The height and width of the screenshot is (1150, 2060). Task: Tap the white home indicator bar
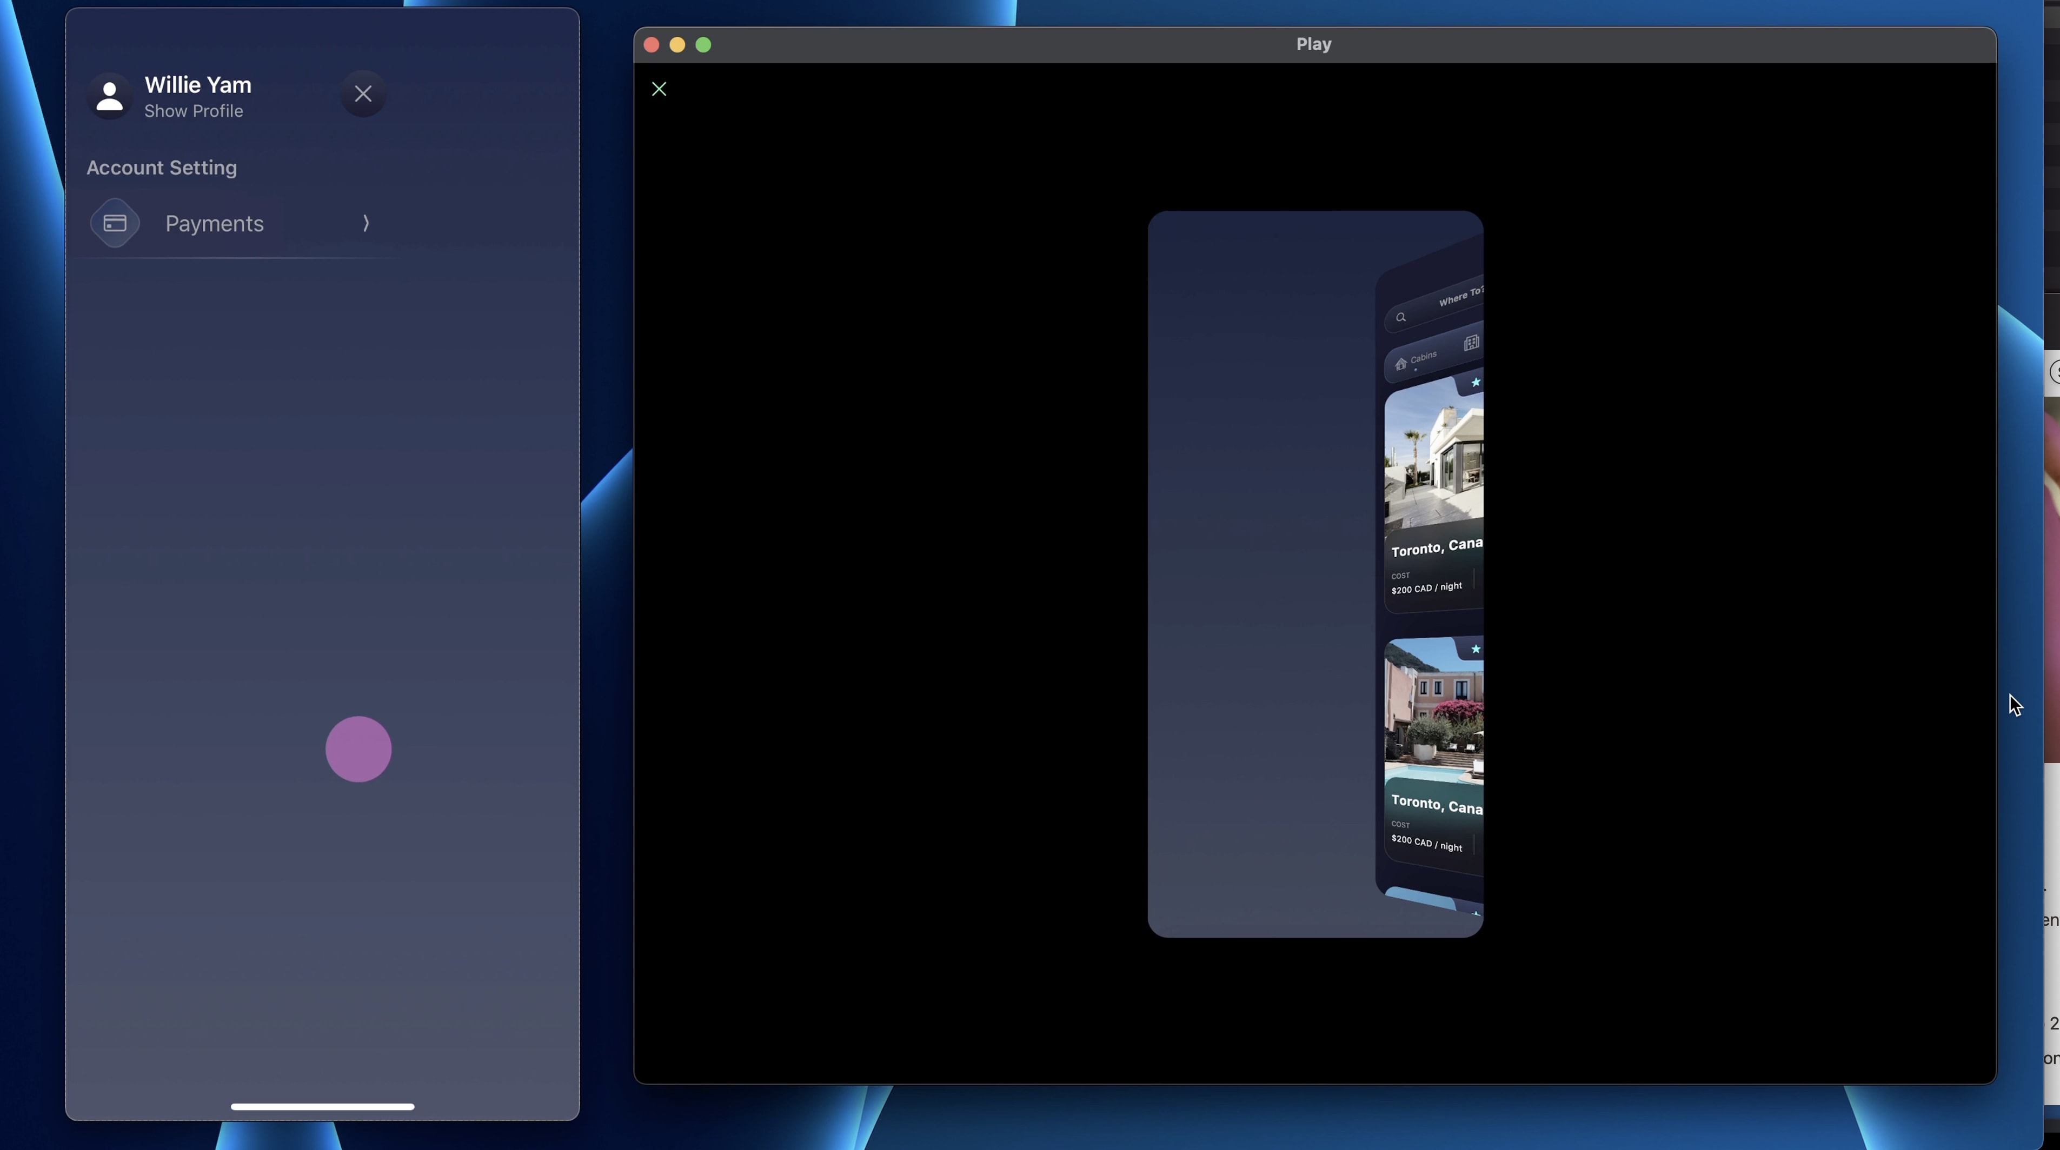tap(322, 1106)
